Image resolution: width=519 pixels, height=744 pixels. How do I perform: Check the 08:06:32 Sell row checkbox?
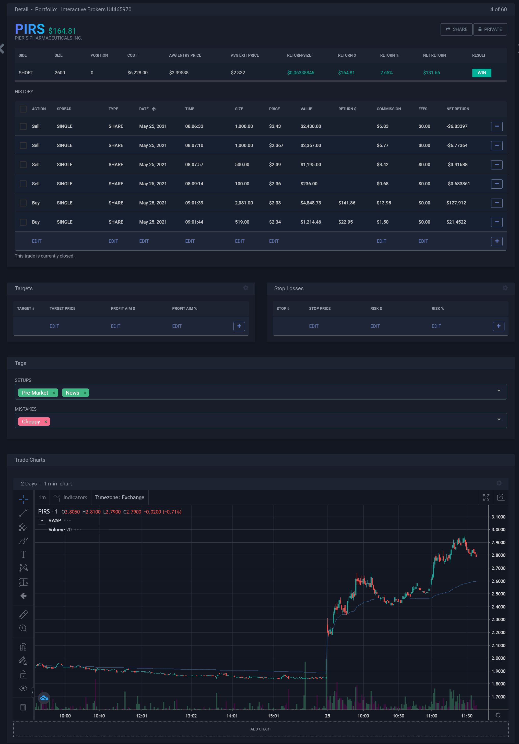tap(23, 126)
